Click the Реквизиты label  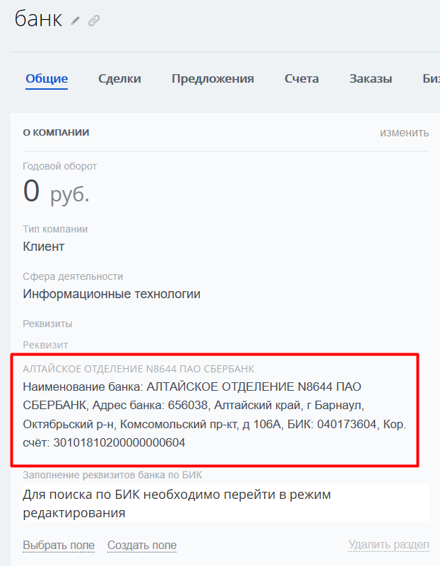pos(47,324)
